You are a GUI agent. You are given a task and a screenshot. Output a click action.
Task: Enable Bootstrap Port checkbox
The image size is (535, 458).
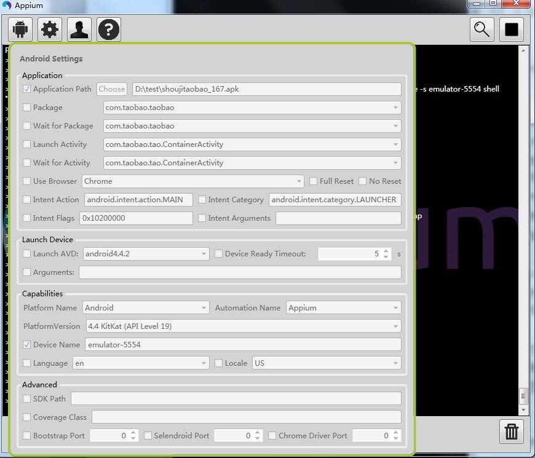pos(26,435)
